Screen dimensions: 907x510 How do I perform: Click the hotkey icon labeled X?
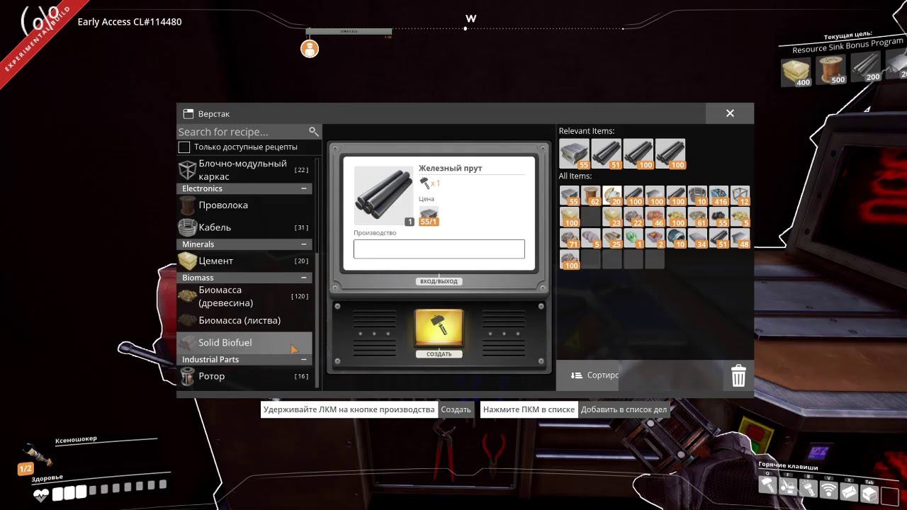pyautogui.click(x=849, y=491)
